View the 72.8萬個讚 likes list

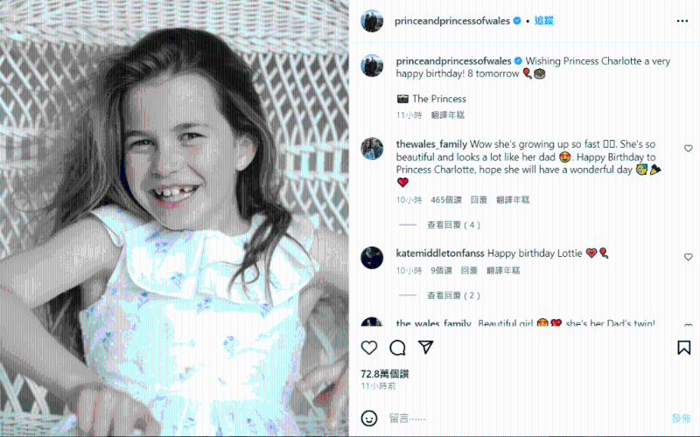pos(385,374)
